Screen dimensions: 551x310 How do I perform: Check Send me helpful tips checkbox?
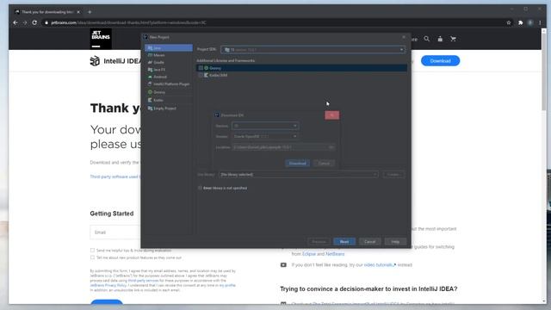coord(92,251)
